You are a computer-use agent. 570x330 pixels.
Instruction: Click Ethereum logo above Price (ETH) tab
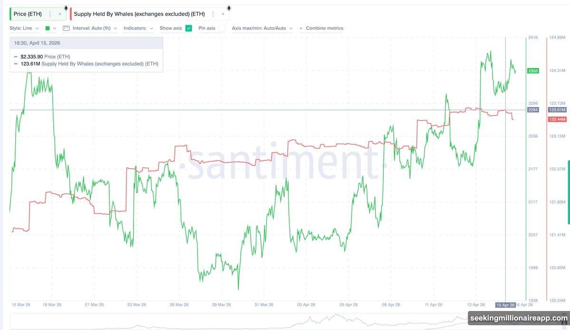[x=66, y=8]
